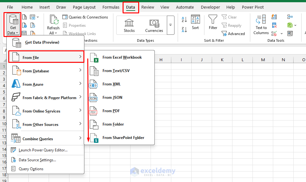Screen dimensions: 306x182
Task: Switch to the Insert tab
Action: pyautogui.click(x=45, y=7)
